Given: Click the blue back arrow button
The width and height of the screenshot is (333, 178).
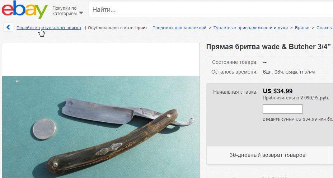Looking at the screenshot, I should point(8,27).
